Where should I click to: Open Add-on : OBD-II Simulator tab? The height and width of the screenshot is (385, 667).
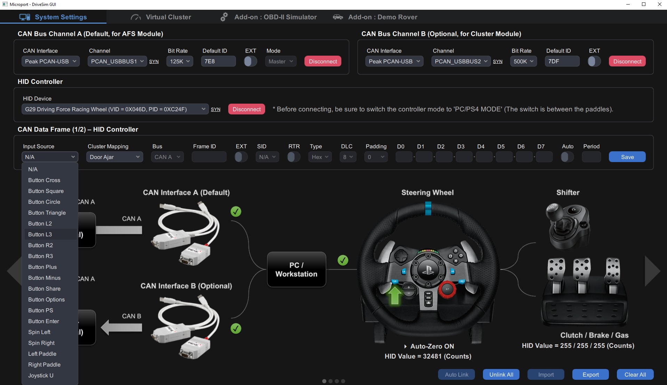(268, 17)
